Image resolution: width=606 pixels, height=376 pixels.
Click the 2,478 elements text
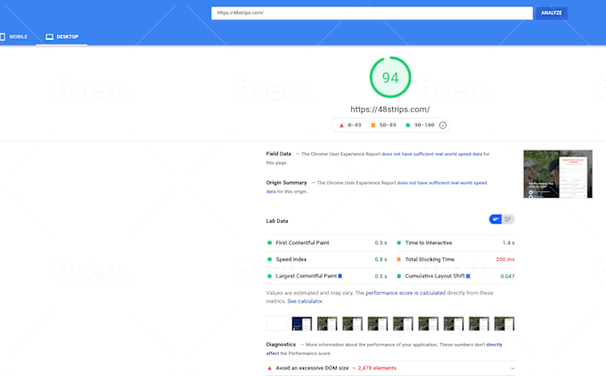(377, 368)
